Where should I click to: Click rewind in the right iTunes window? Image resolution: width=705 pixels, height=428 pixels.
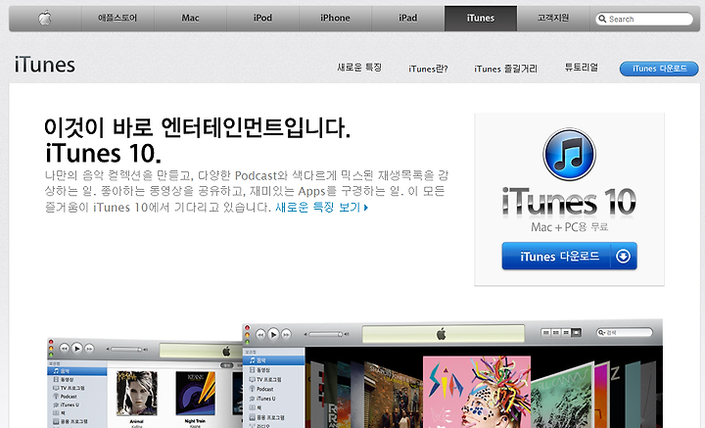(x=260, y=335)
